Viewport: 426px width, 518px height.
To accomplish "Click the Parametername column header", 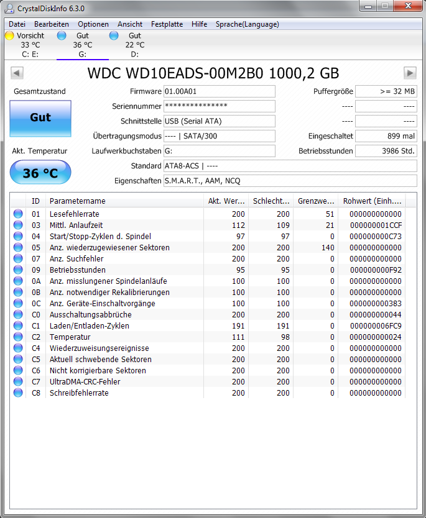I will tap(125, 201).
